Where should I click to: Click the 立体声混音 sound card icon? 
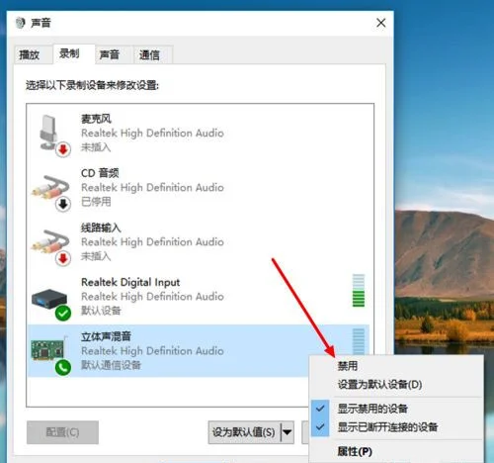pyautogui.click(x=47, y=349)
